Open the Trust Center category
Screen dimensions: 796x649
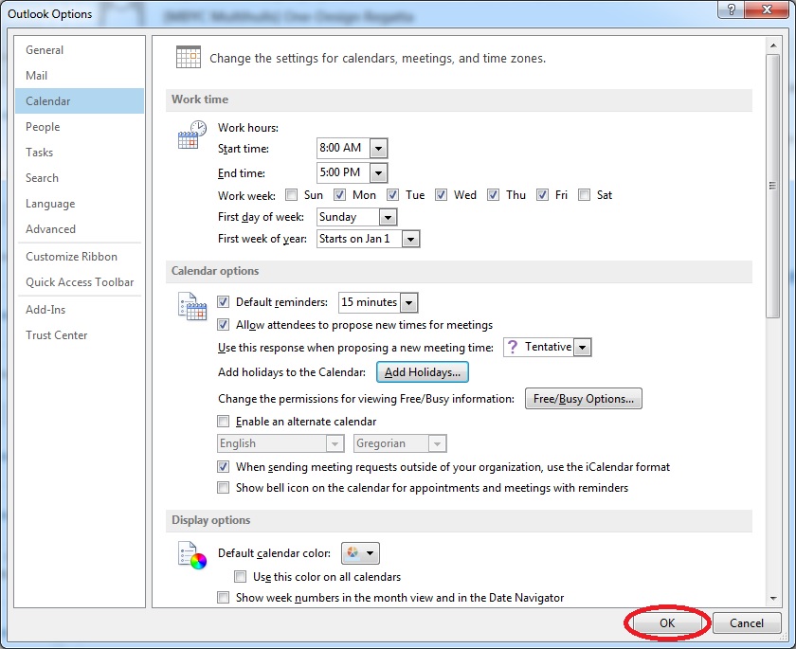(x=80, y=335)
